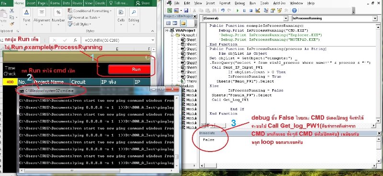This screenshot has width=383, height=176.
Task: Click the View Microsoft Excel icon in VBA toolbar
Action: [x=169, y=11]
